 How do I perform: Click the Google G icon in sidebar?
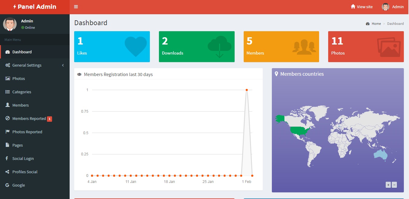coord(7,185)
